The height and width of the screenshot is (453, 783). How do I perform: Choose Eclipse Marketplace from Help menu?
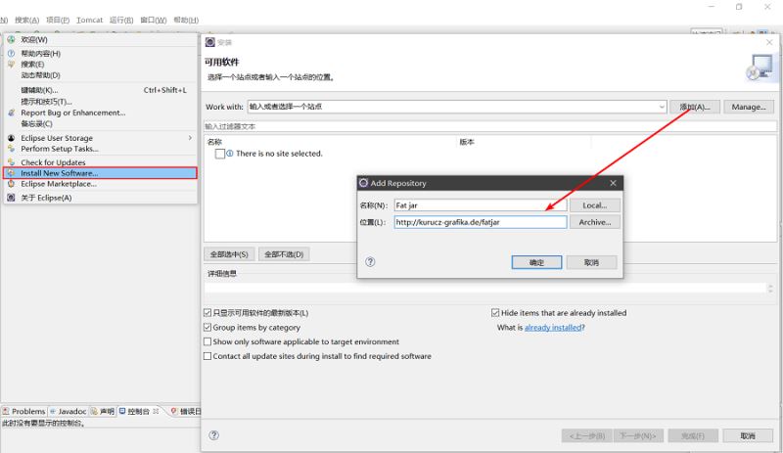100,184
